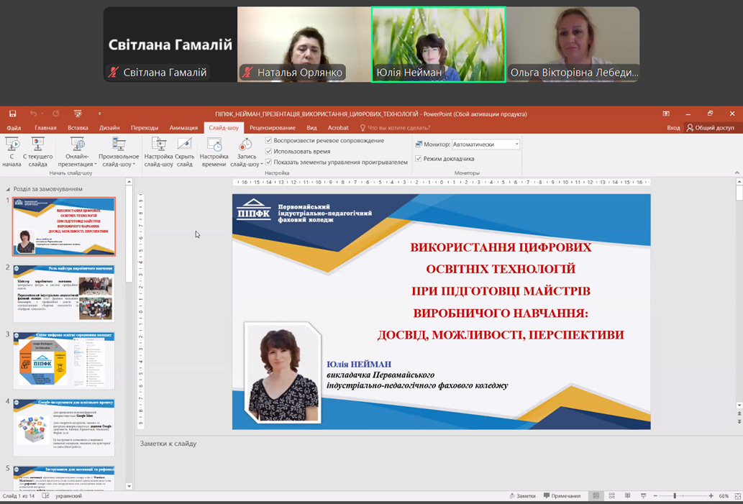Image resolution: width=743 pixels, height=504 pixels.
Task: Click the zoom slider in status bar
Action: click(x=674, y=496)
